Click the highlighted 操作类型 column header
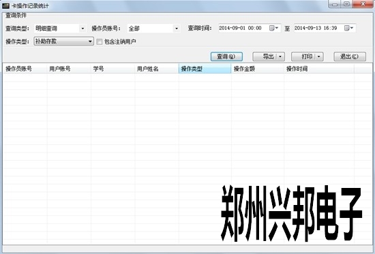Viewport: 375px width, 254px height. [x=205, y=69]
